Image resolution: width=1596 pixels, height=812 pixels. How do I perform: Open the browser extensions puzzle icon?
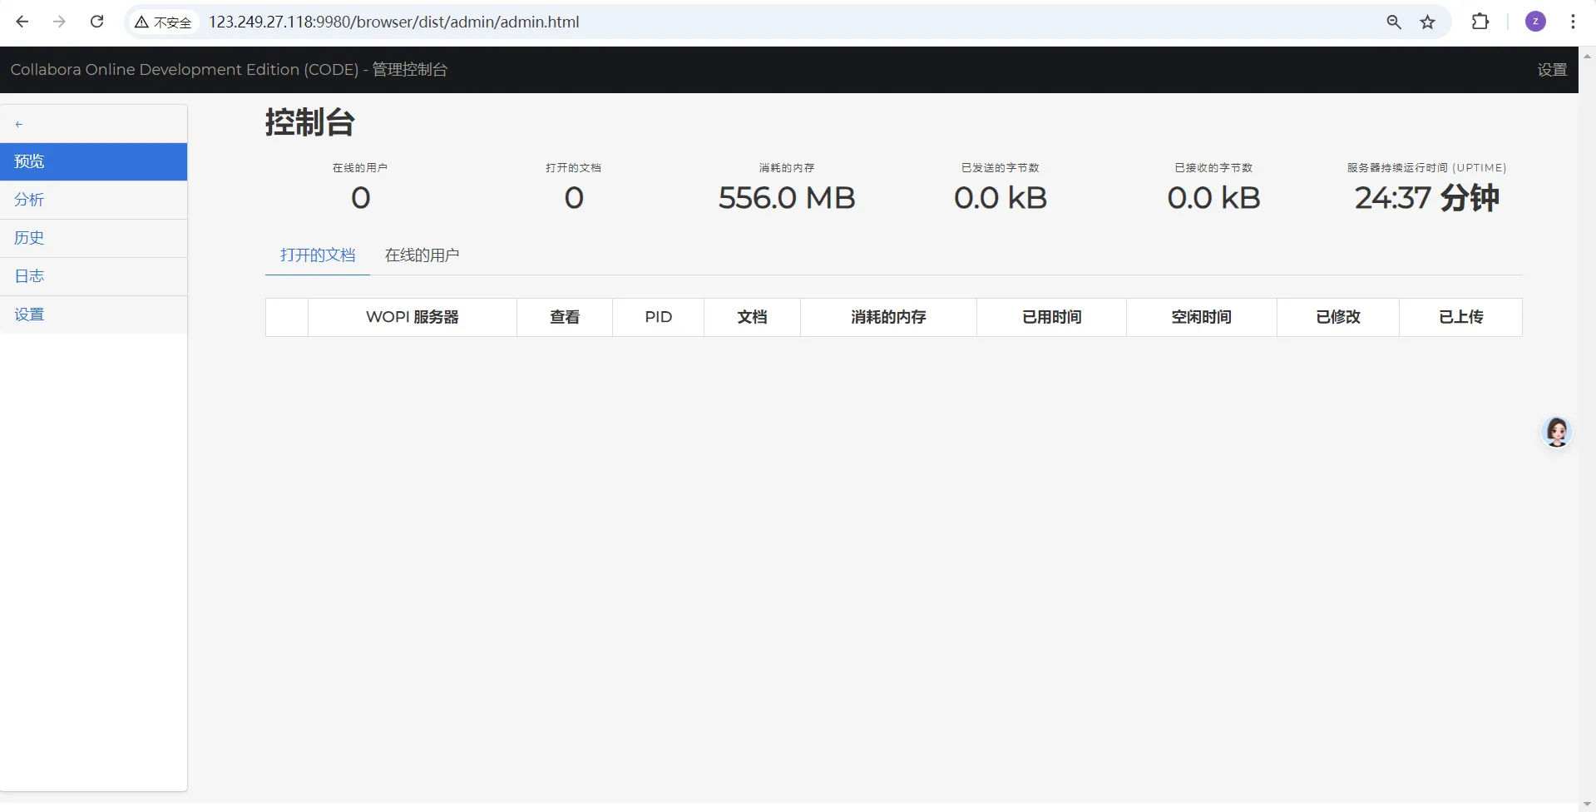[x=1480, y=22]
